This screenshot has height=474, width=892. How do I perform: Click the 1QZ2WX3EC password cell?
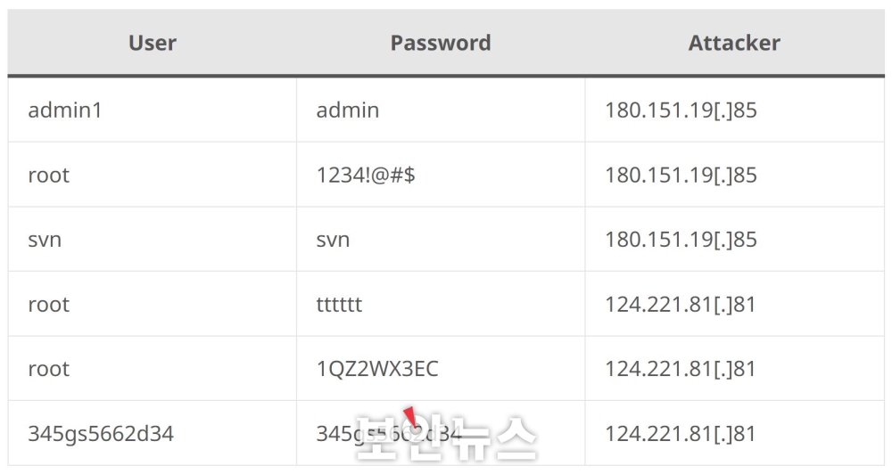pyautogui.click(x=441, y=368)
